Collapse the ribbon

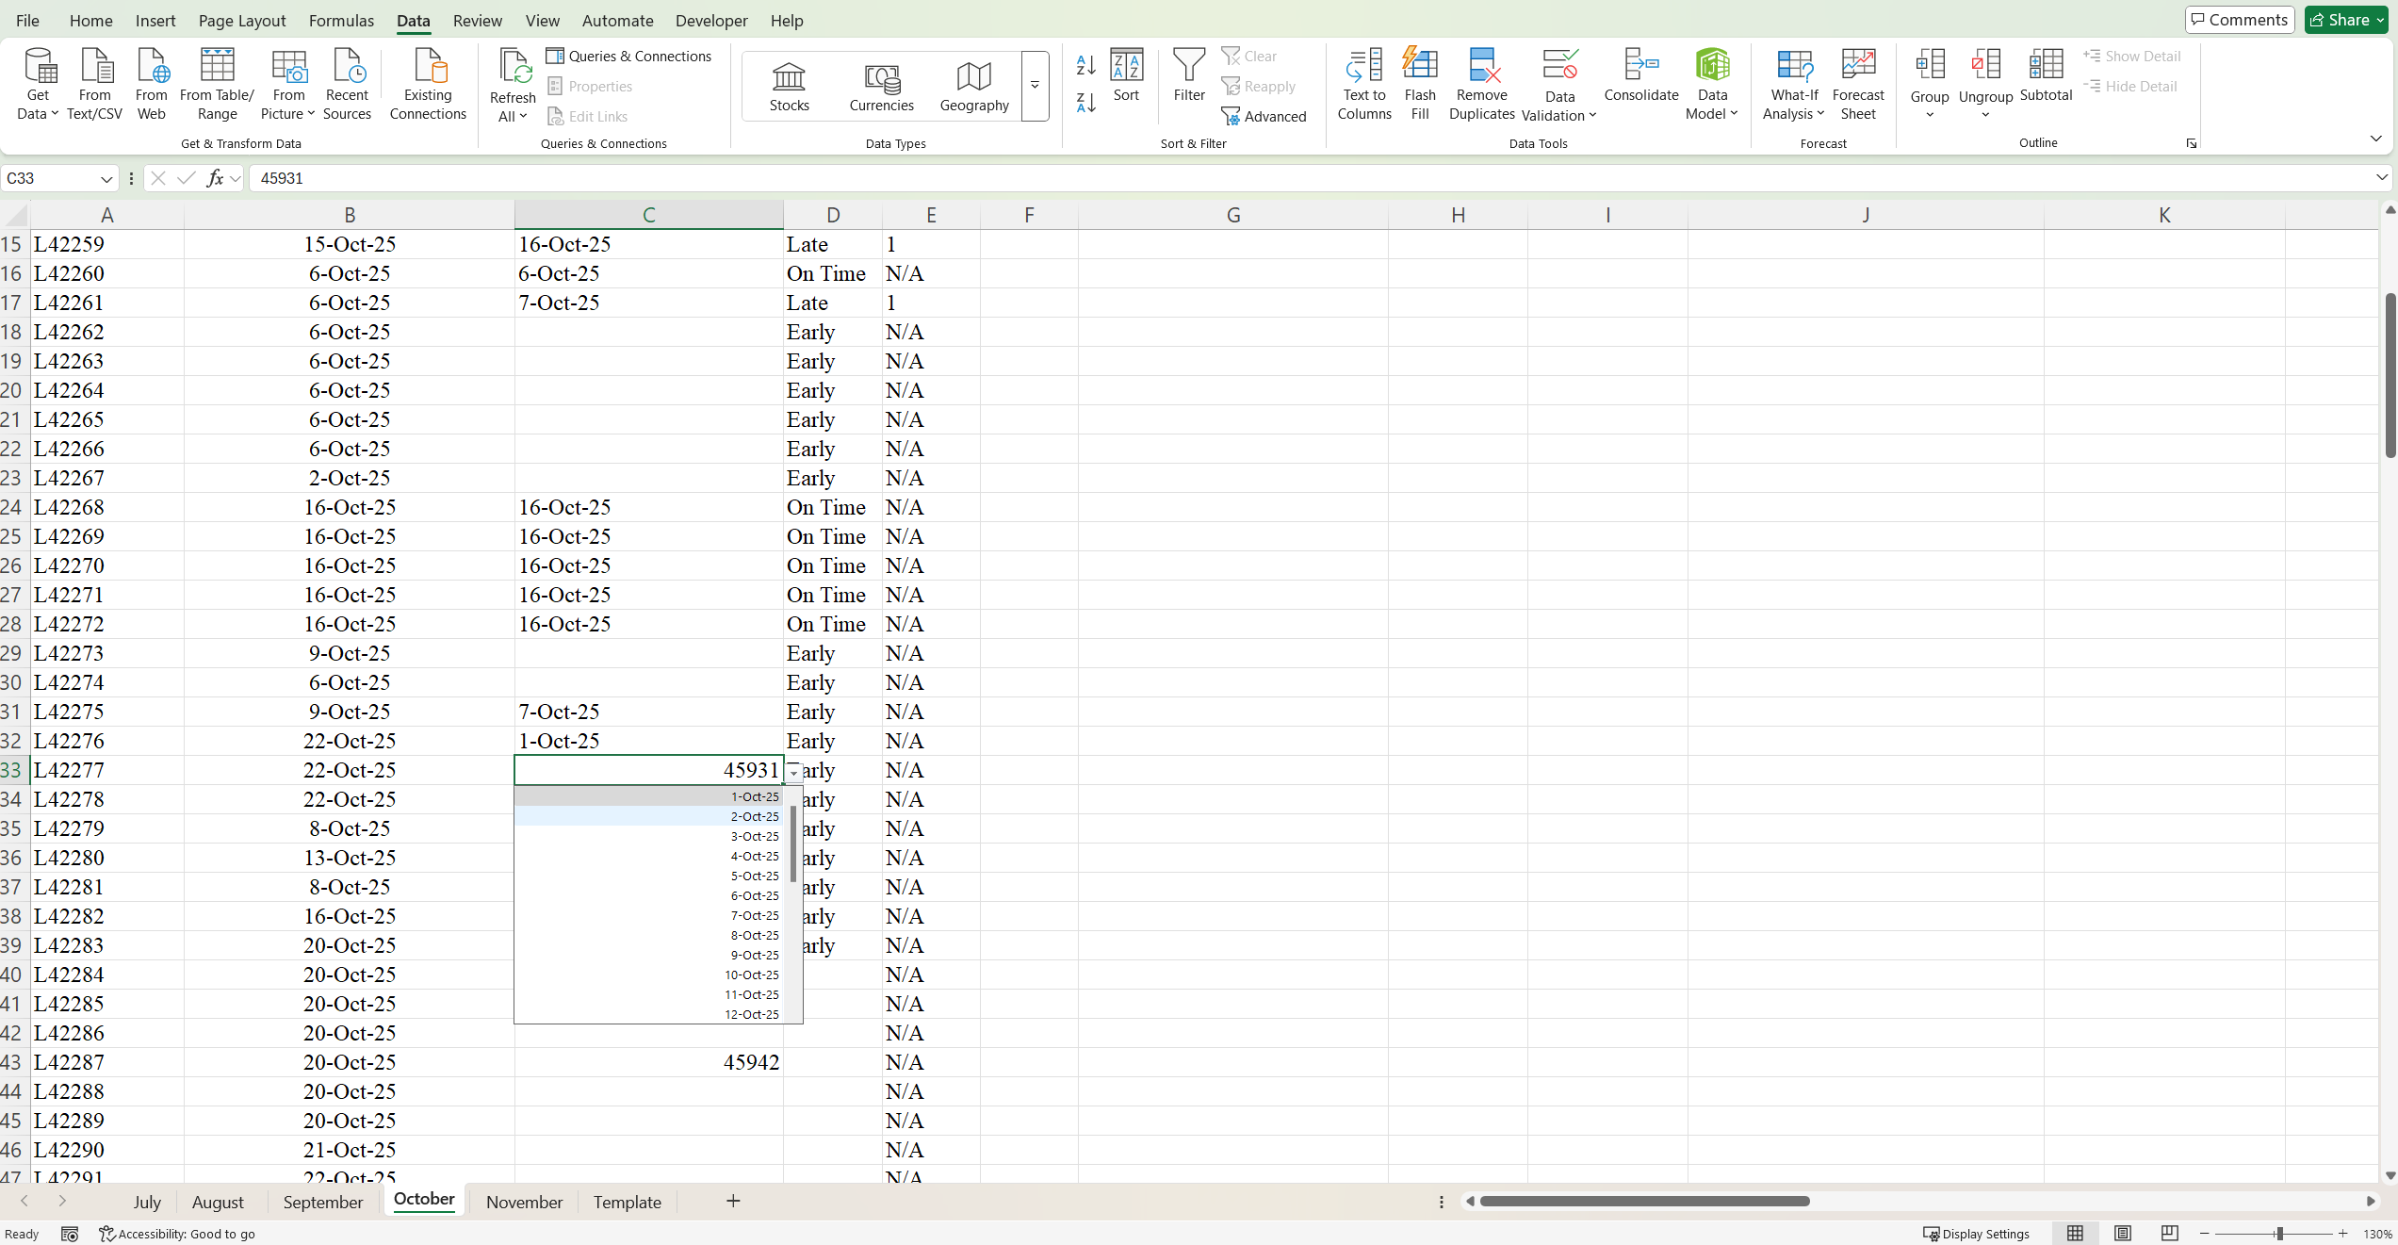[x=2375, y=139]
